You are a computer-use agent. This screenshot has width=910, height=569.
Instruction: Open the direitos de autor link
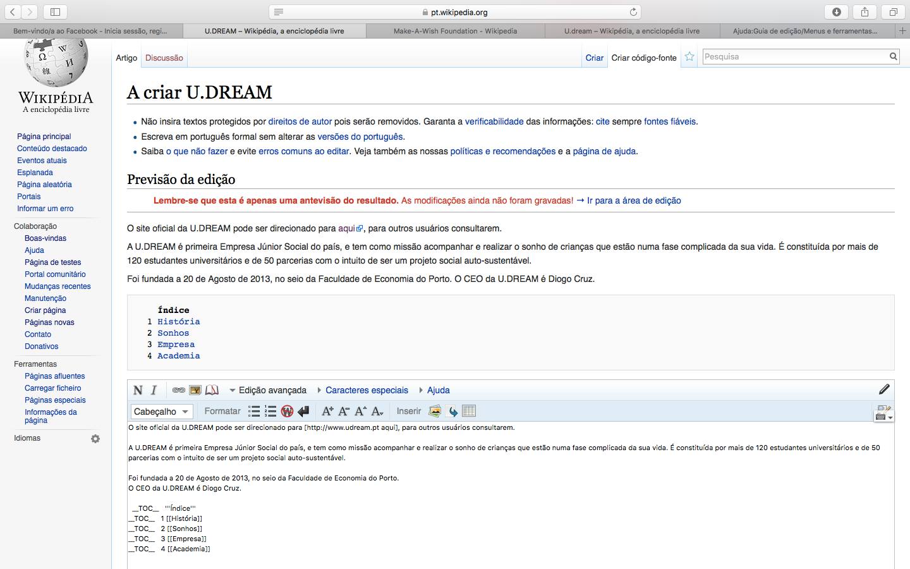point(300,121)
